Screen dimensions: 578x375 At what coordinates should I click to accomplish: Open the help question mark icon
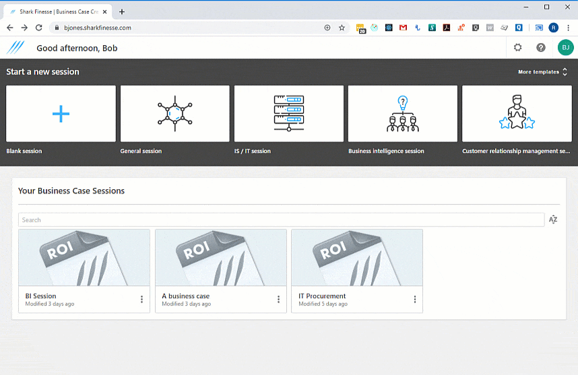tap(540, 48)
